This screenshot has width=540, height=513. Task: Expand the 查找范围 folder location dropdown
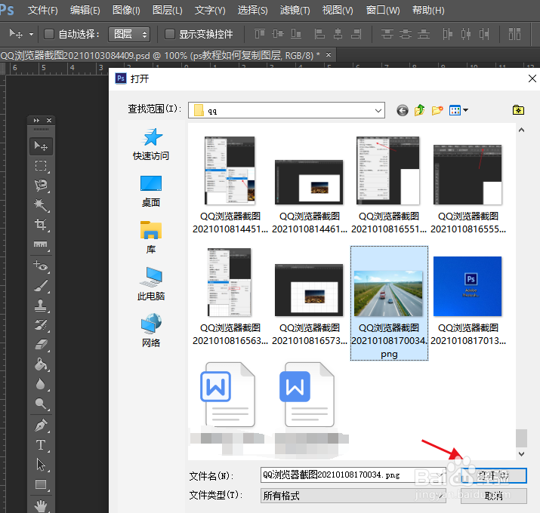click(378, 110)
